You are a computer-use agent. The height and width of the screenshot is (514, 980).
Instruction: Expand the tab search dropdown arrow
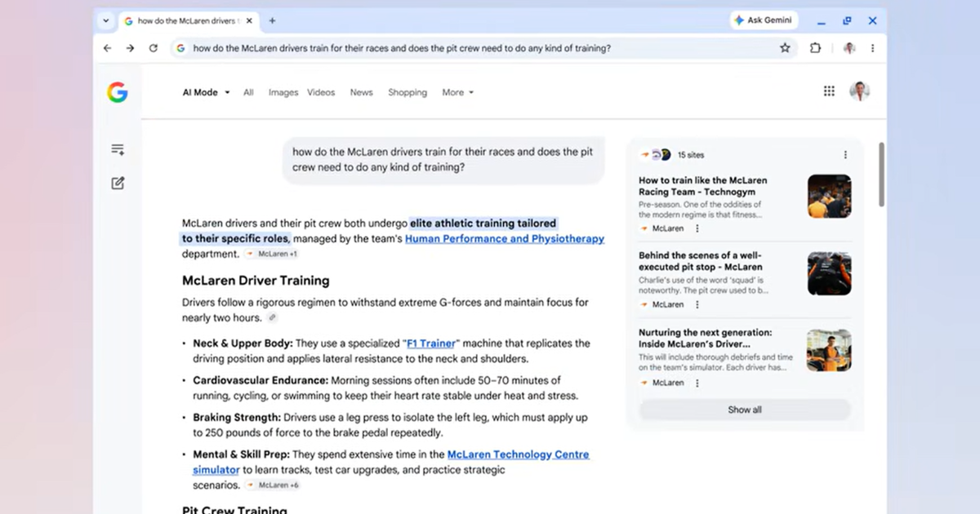[x=105, y=20]
